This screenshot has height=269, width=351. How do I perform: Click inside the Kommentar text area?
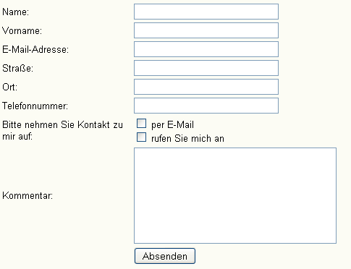pyautogui.click(x=235, y=195)
